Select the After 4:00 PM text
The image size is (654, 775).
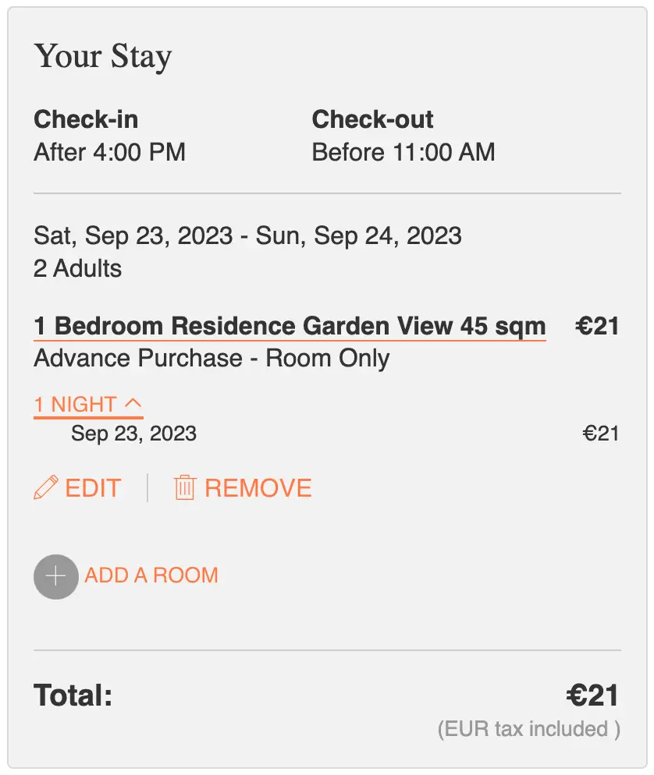point(109,152)
